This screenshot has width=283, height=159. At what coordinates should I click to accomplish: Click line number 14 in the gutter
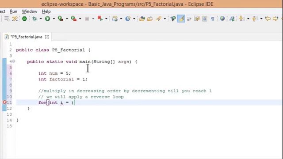coord(9,120)
